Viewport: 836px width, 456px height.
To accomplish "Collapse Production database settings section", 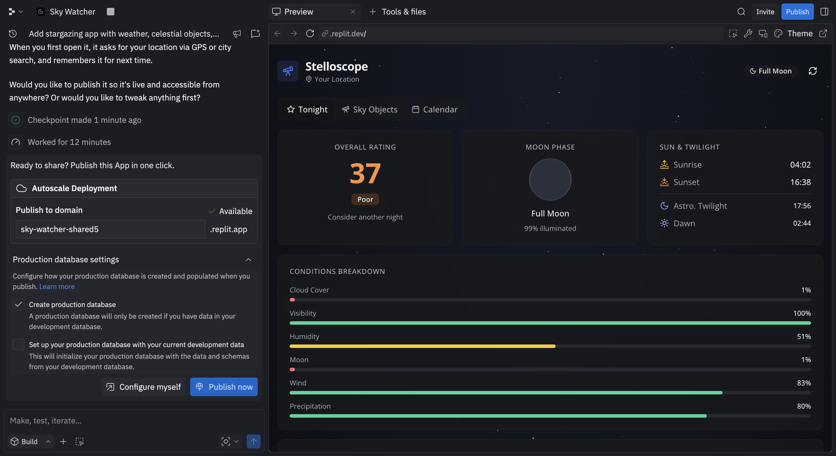I will 248,259.
